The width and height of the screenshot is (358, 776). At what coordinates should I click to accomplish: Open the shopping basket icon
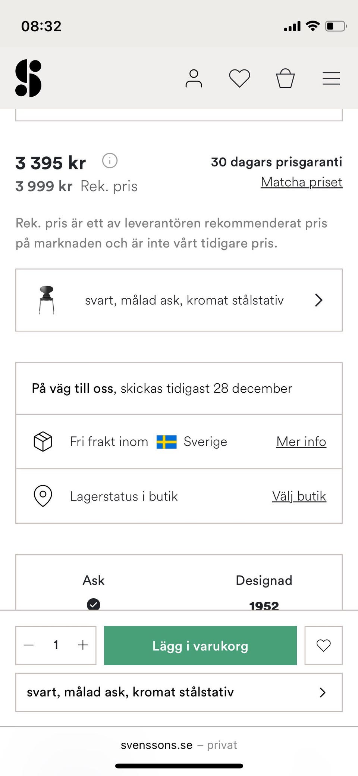285,78
